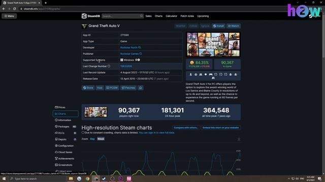The image size is (325, 182).
Task: Open Information sidebar section
Action: (66, 120)
